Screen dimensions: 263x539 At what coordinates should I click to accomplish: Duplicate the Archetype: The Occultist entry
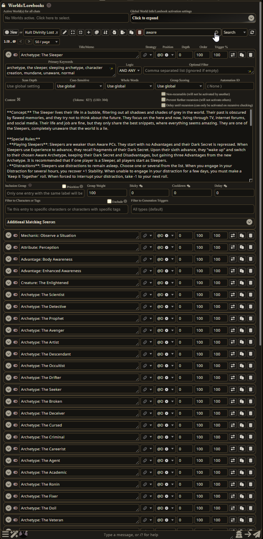[242, 366]
